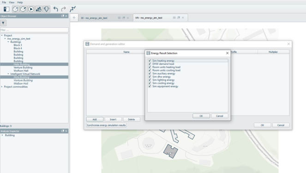
Task: Click the bar chart results icon
Action: pyautogui.click(x=39, y=9)
